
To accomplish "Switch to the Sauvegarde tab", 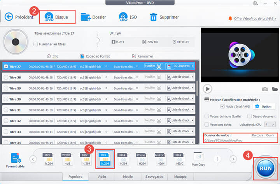I will point(154,177).
